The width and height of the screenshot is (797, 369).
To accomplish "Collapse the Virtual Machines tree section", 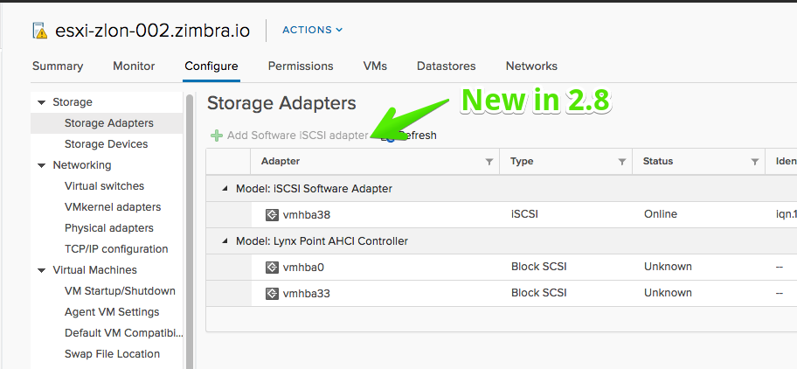I will 42,270.
